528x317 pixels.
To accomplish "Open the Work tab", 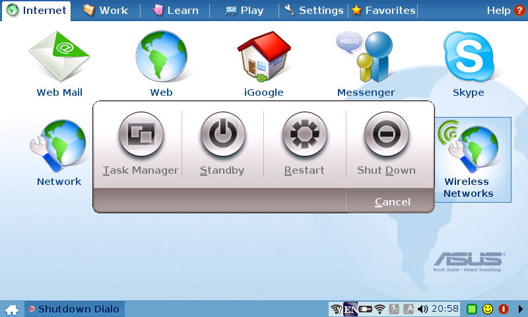I will tap(106, 11).
